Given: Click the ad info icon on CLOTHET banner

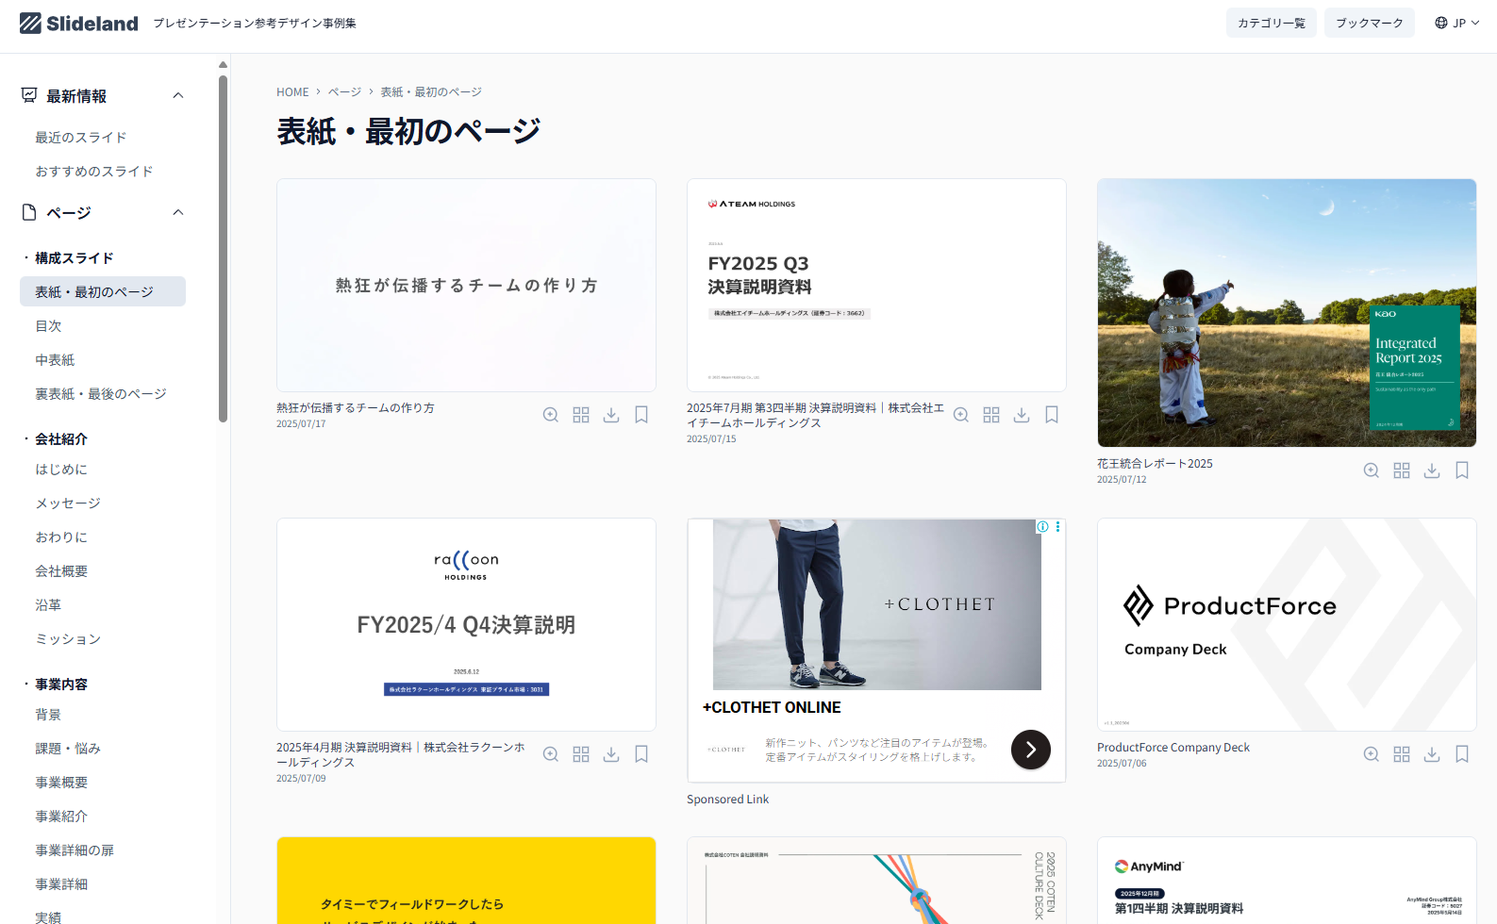Looking at the screenshot, I should coord(1042,527).
